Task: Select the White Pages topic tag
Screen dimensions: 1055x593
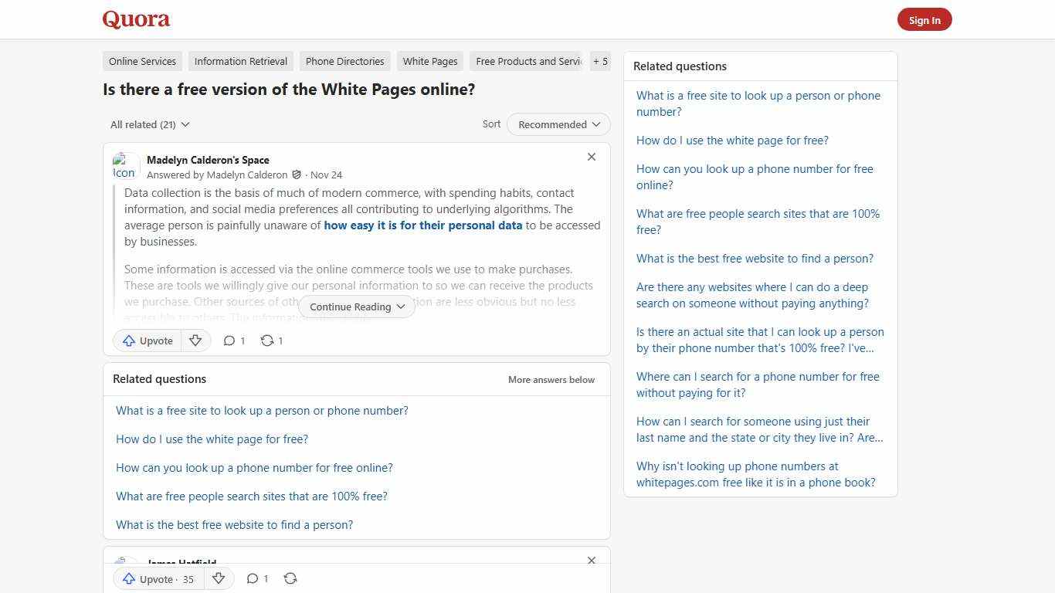Action: (429, 61)
